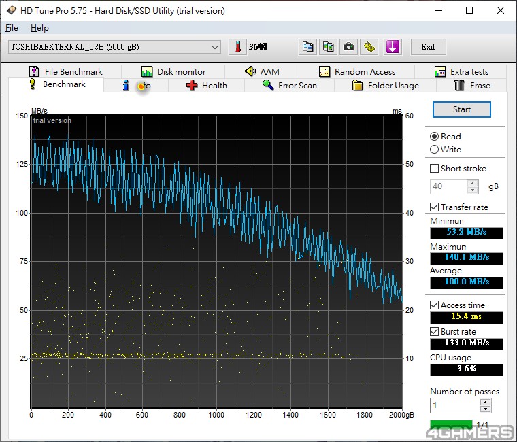
Task: Select the Read radio button
Action: coord(434,137)
